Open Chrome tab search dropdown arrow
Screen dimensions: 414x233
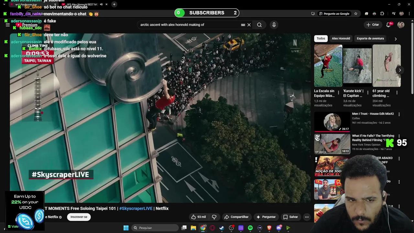pos(4,4)
